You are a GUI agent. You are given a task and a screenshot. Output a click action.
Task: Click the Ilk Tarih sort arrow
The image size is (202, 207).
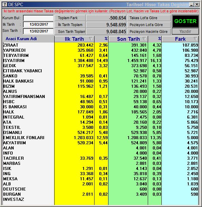91,39
